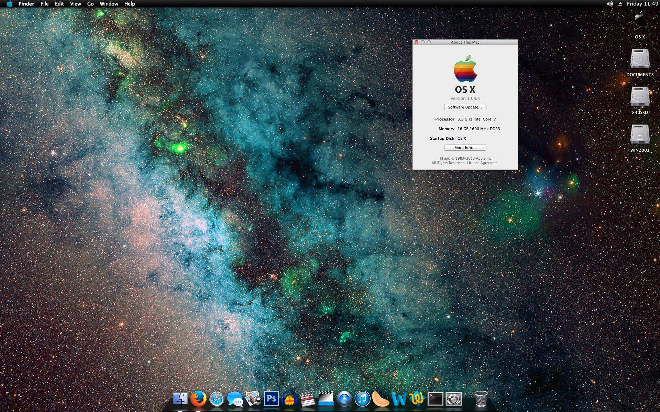Open the Finder application menu
Viewport: 660px width, 412px height.
point(26,4)
